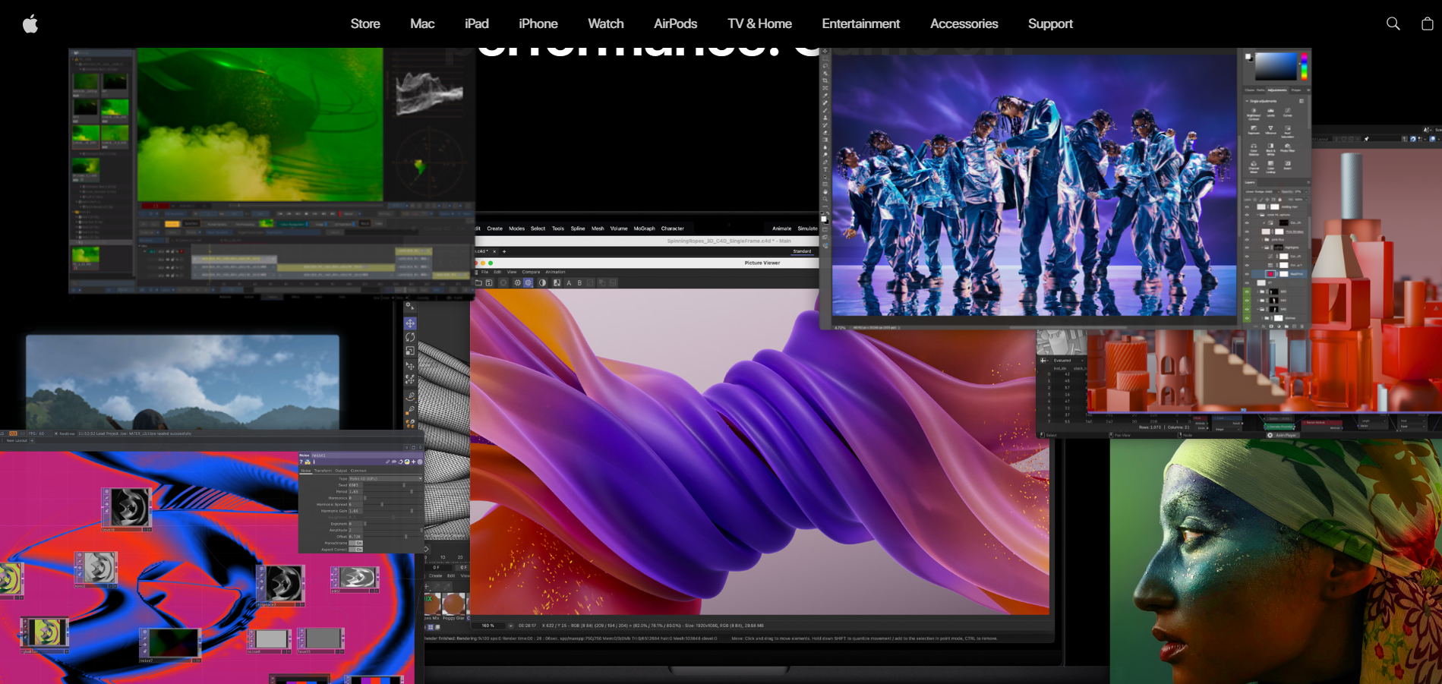Open the Store link in navigation
This screenshot has width=1442, height=684.
pyautogui.click(x=365, y=24)
